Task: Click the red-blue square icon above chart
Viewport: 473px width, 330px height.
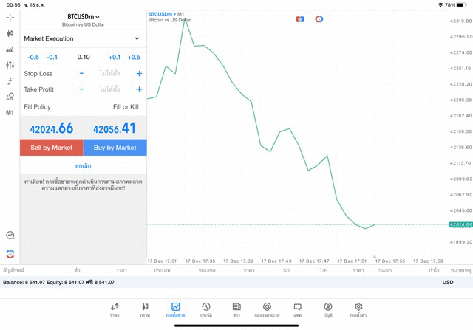Action: coord(300,18)
